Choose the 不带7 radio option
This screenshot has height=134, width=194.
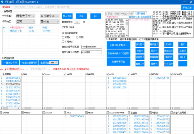(x=77, y=37)
